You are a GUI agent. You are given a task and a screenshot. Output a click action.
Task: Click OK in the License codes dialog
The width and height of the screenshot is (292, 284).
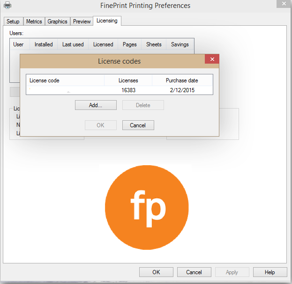[x=101, y=125]
